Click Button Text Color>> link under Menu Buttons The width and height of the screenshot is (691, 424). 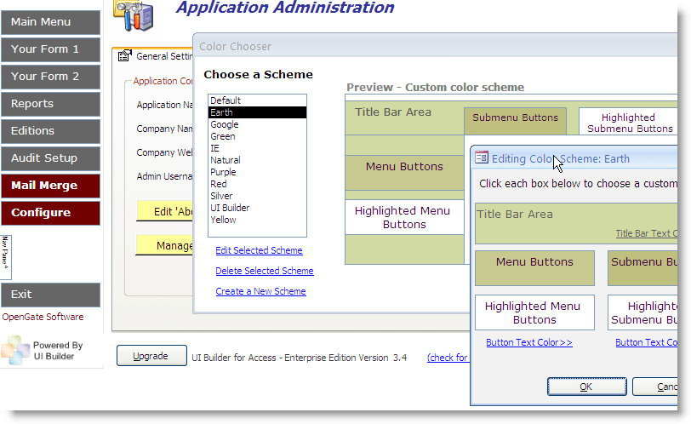pyautogui.click(x=529, y=342)
